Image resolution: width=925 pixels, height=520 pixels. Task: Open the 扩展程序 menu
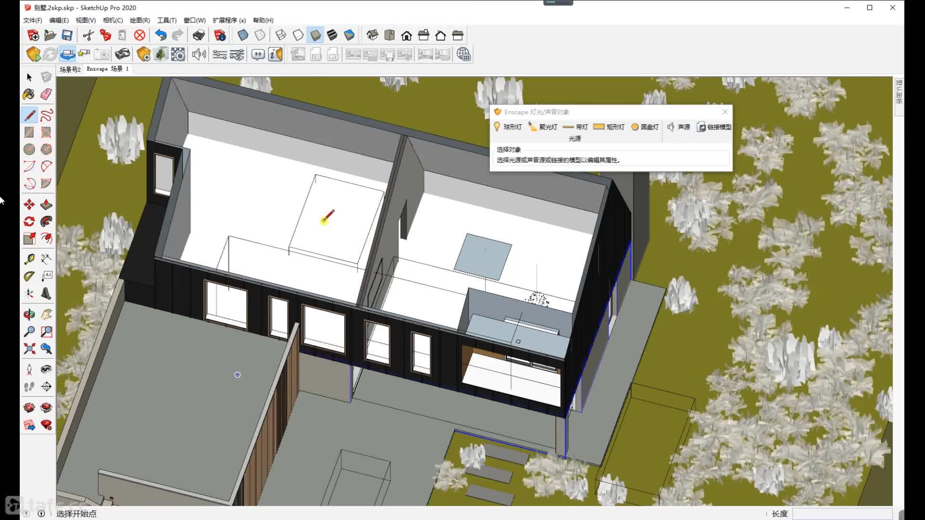click(229, 20)
